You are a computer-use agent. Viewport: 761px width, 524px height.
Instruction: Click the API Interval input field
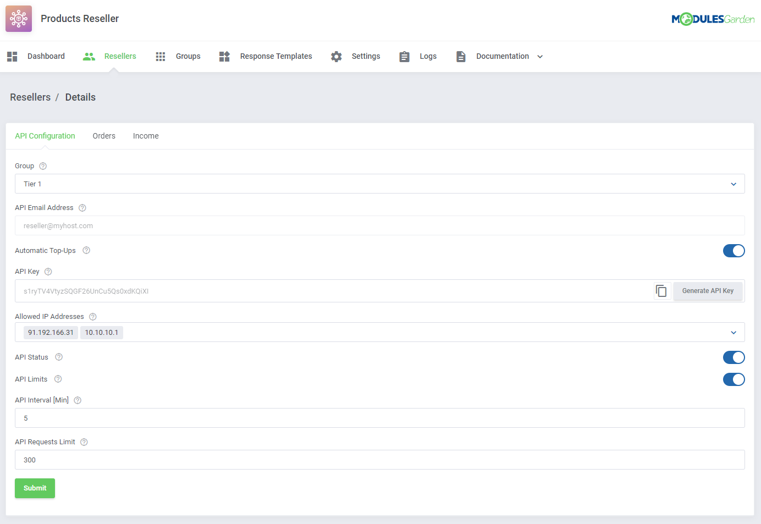(379, 418)
